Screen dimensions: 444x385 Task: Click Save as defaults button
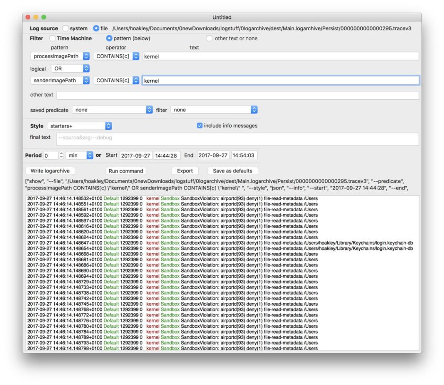point(232,171)
